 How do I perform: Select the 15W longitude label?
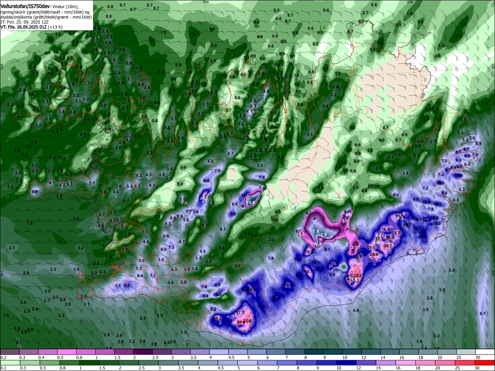coord(410,2)
